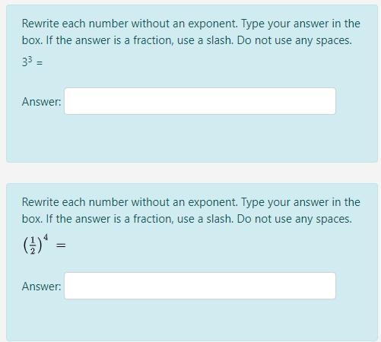Click empty area below the first answer box

[192, 138]
